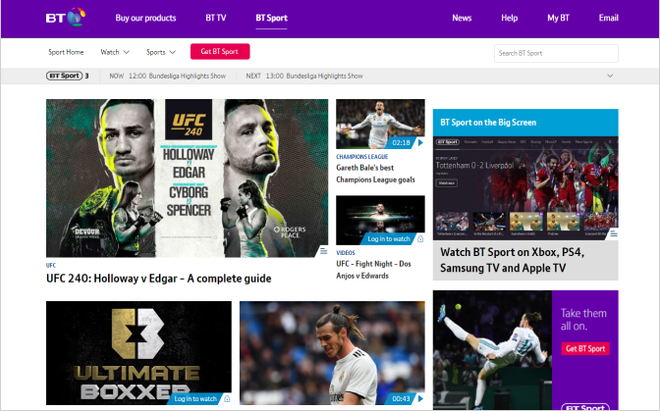The width and height of the screenshot is (660, 411).
Task: Click the VIDEOS category label
Action: (x=346, y=253)
